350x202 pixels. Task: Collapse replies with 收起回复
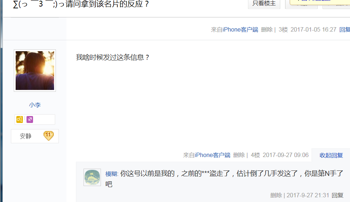pyautogui.click(x=331, y=155)
